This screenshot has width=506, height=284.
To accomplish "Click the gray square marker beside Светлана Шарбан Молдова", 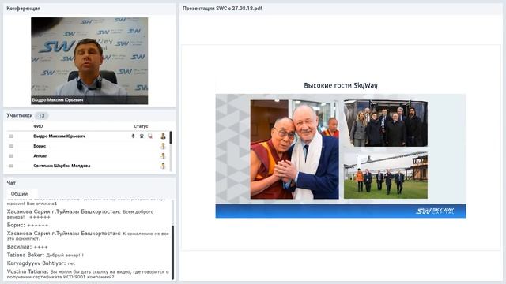I will pos(11,166).
